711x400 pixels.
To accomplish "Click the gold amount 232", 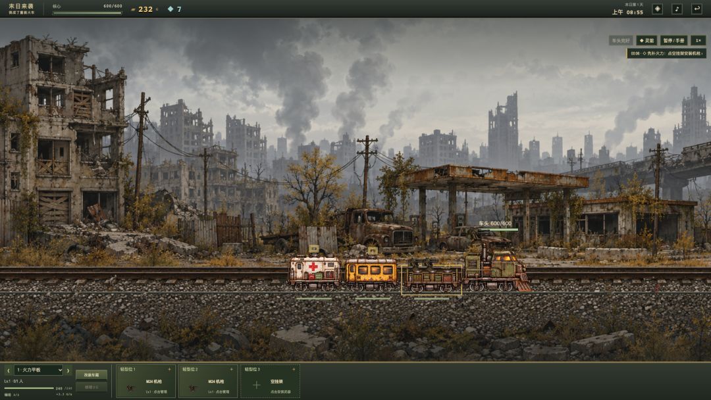I will point(145,9).
